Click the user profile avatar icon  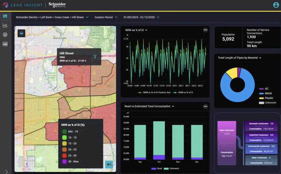pyautogui.click(x=276, y=5)
